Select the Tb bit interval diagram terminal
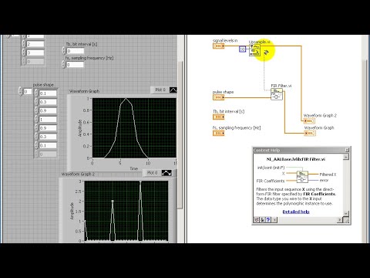This screenshot has width=370, height=278. pyautogui.click(x=218, y=117)
